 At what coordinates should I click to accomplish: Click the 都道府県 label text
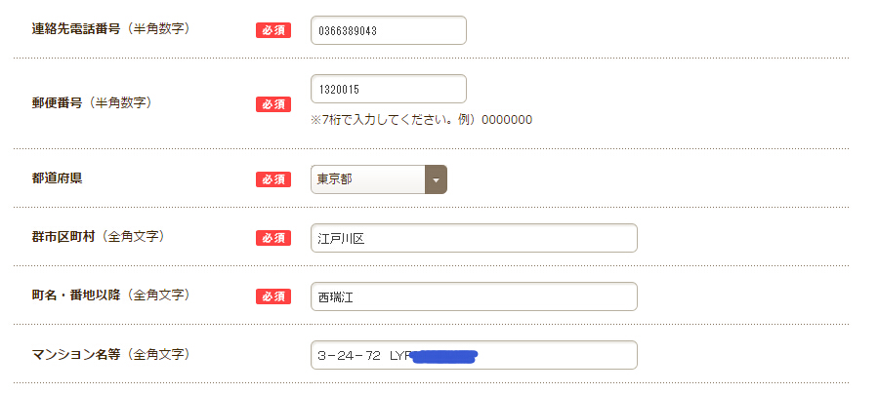click(x=58, y=178)
